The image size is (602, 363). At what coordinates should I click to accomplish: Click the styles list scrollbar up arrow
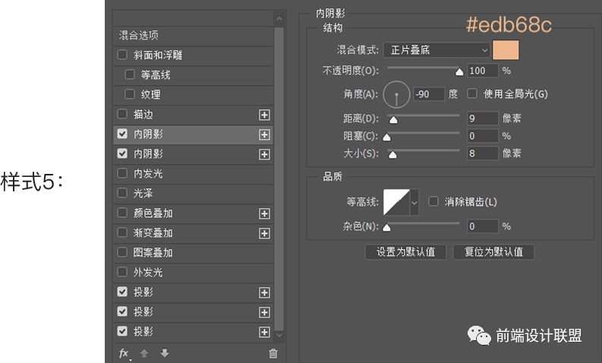click(279, 19)
